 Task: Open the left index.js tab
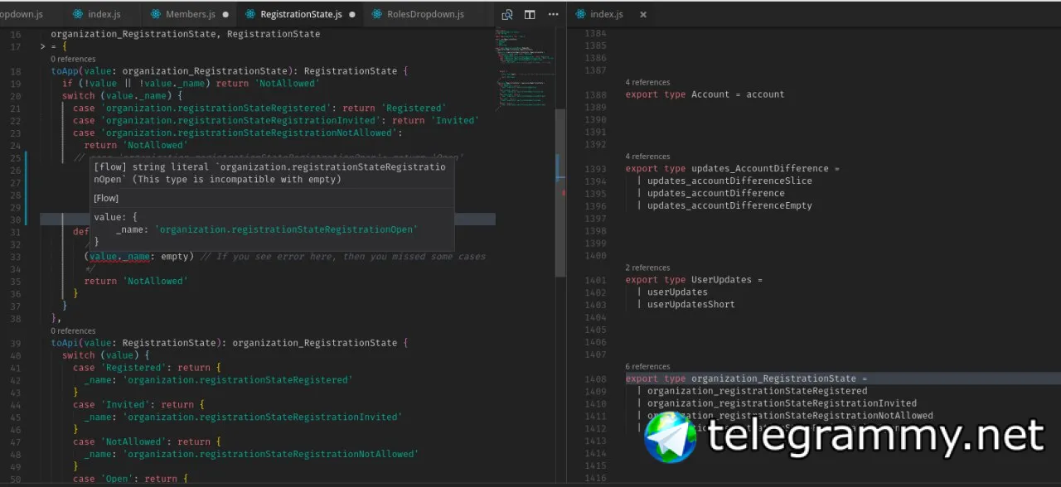pyautogui.click(x=104, y=14)
